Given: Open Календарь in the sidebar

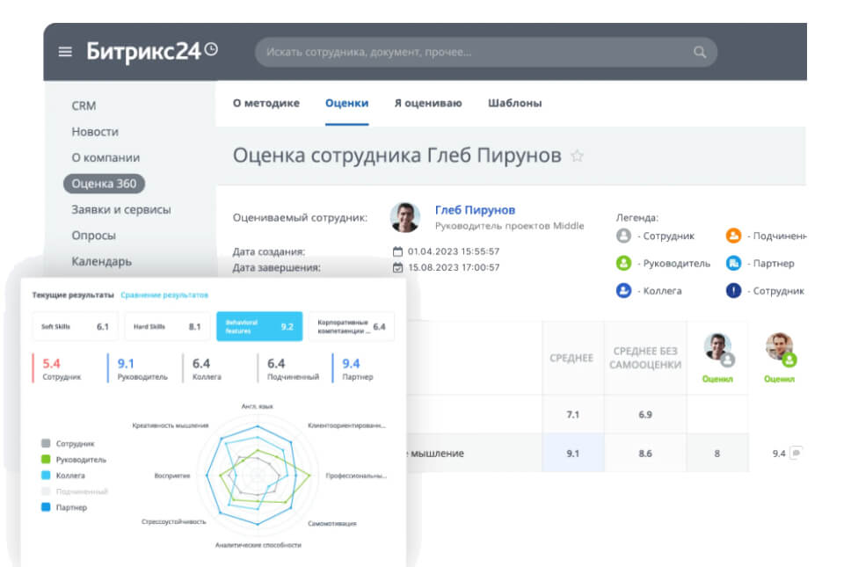Looking at the screenshot, I should pyautogui.click(x=101, y=262).
